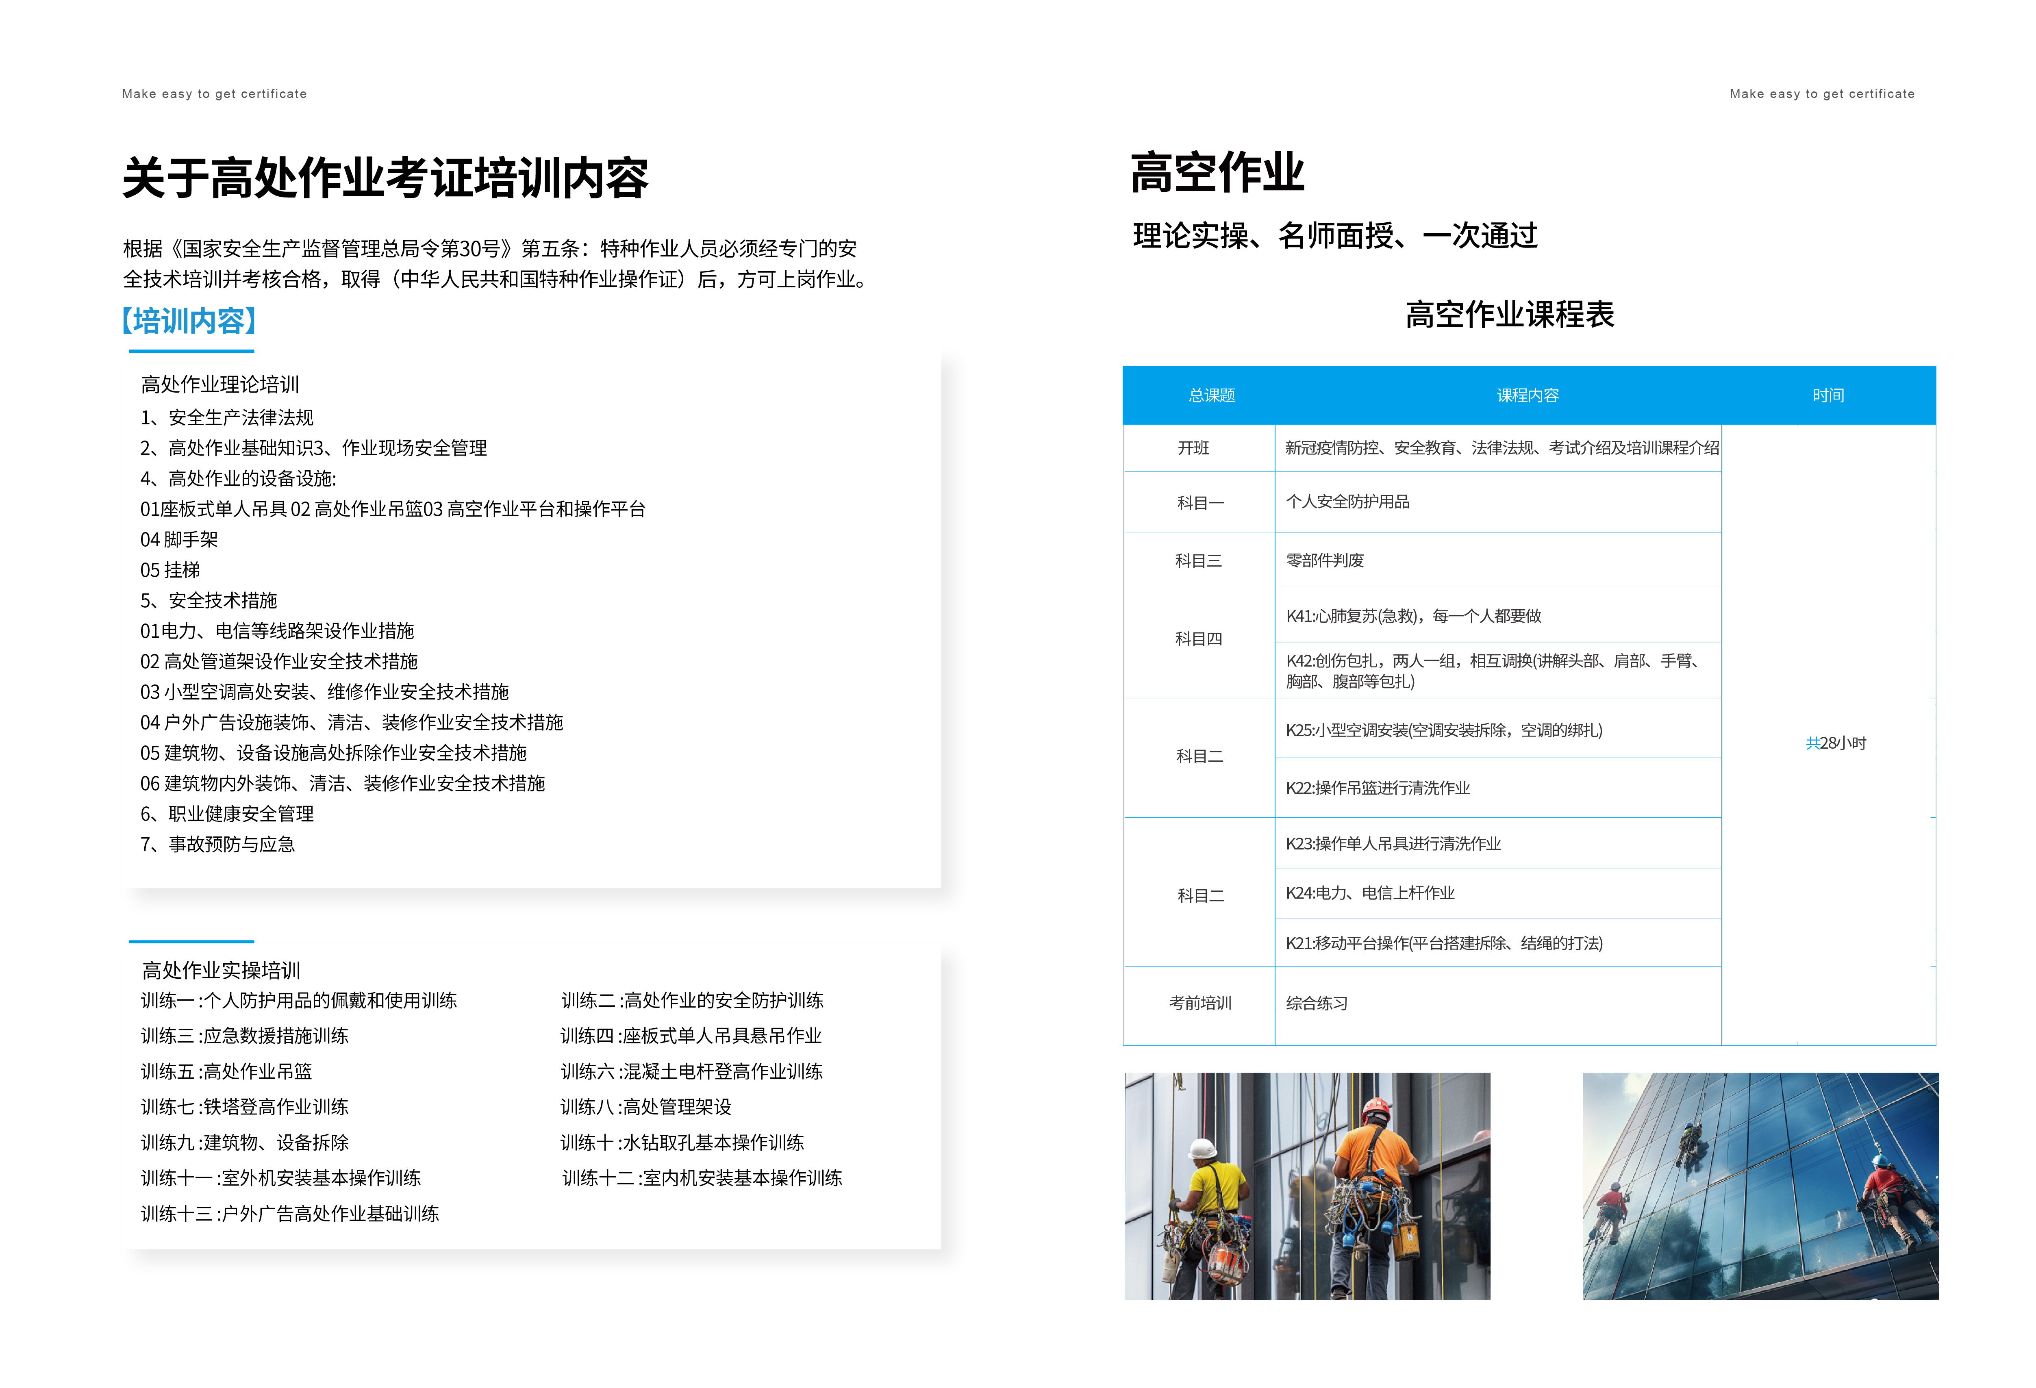Select the 开班 row cell

pos(1193,448)
